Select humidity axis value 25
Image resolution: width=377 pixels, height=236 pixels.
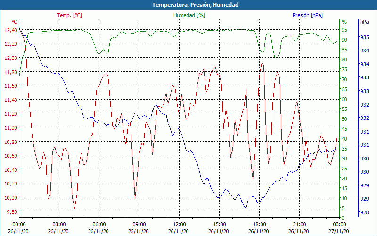tap(344, 169)
